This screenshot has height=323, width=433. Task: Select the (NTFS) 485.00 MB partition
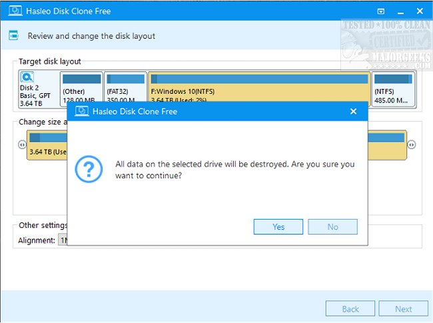click(x=393, y=89)
